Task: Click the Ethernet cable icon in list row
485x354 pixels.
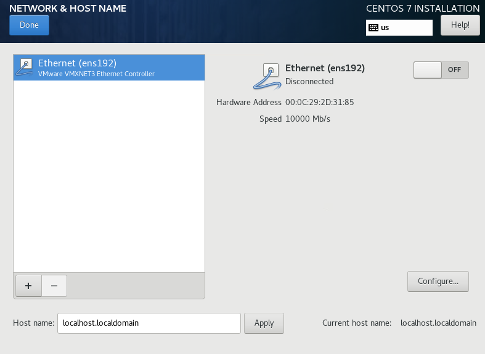Action: [25, 67]
